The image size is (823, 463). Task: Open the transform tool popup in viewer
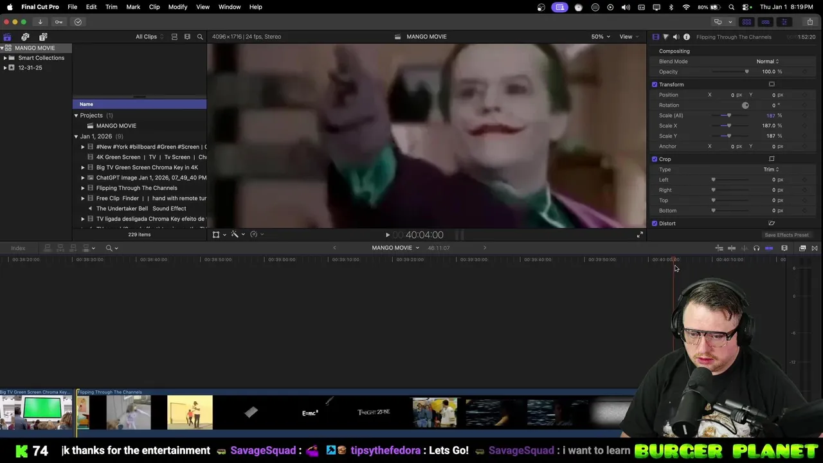219,235
